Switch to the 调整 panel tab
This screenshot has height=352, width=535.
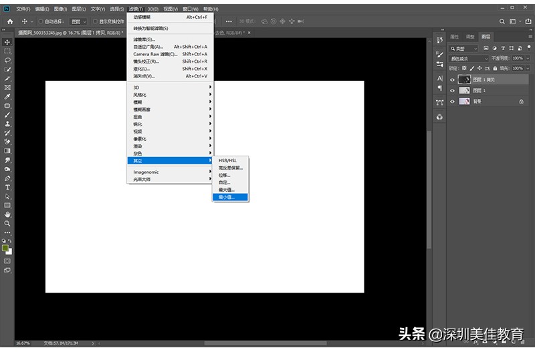[471, 37]
